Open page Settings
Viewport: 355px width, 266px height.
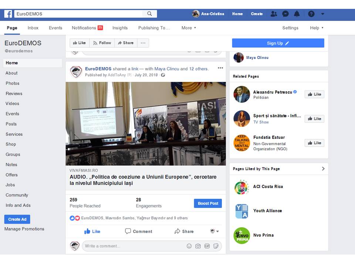click(290, 28)
